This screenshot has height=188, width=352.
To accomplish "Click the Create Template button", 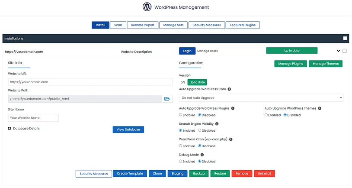I will click(x=130, y=173).
